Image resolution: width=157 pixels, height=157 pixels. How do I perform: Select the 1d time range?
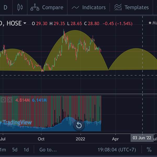26,150
